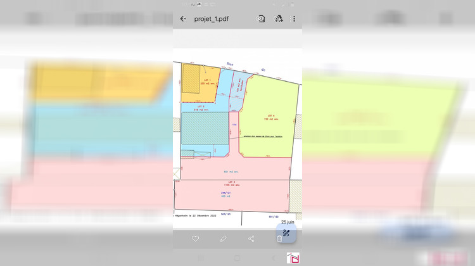Mark image as favorite with heart icon
This screenshot has width=475, height=266.
(195, 239)
